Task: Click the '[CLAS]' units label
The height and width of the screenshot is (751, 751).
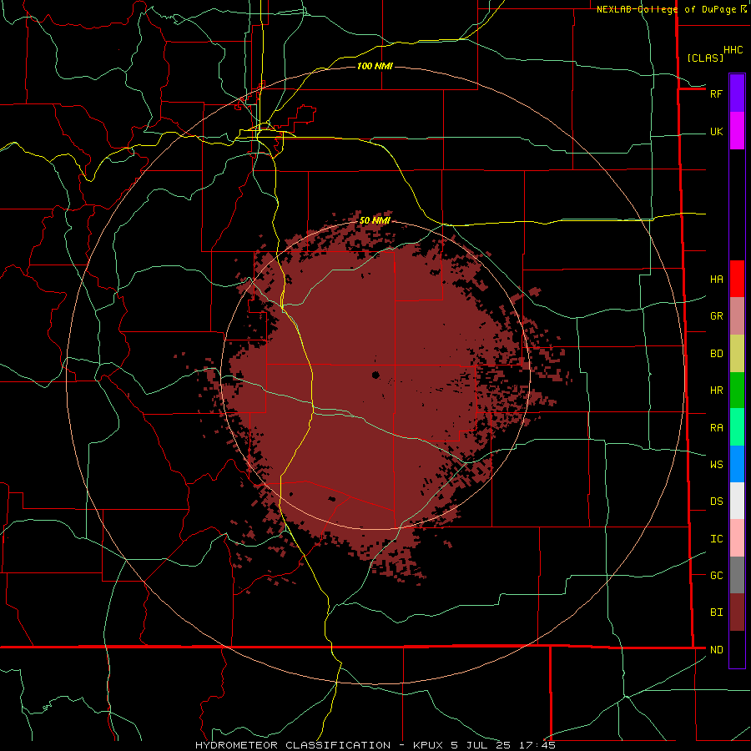Action: (x=705, y=58)
